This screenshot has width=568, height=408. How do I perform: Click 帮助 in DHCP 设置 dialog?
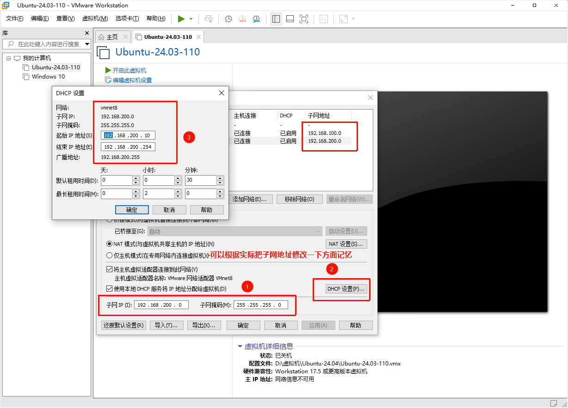[207, 210]
